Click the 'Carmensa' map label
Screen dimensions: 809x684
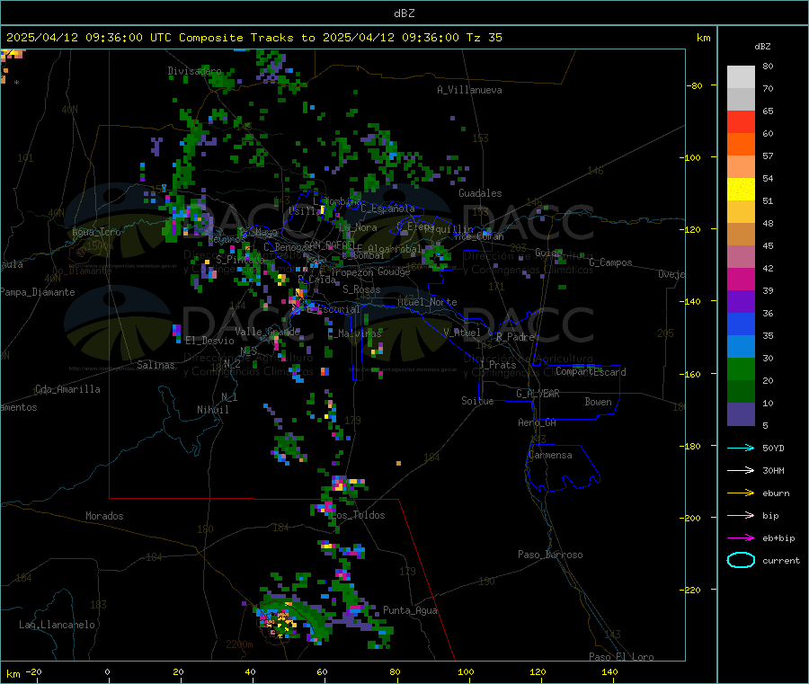[x=550, y=455]
